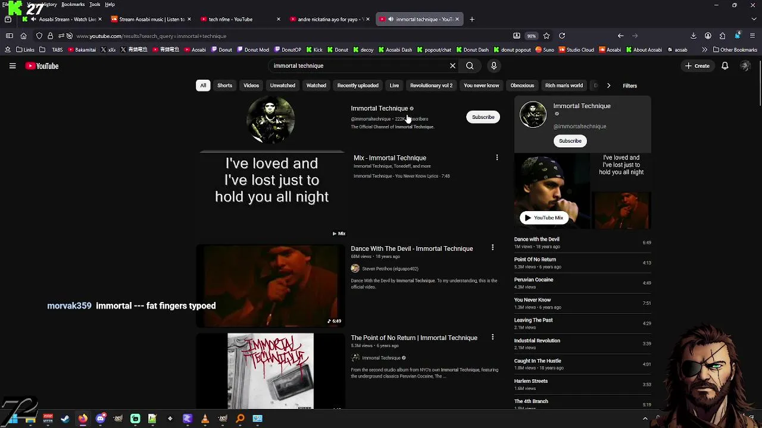This screenshot has height=428, width=762.
Task: Clear the search box text
Action: click(x=452, y=66)
